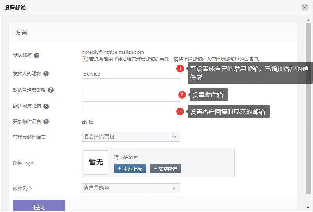Click the zh-tc language value
Screen dimensions: 313x212
click(87, 122)
